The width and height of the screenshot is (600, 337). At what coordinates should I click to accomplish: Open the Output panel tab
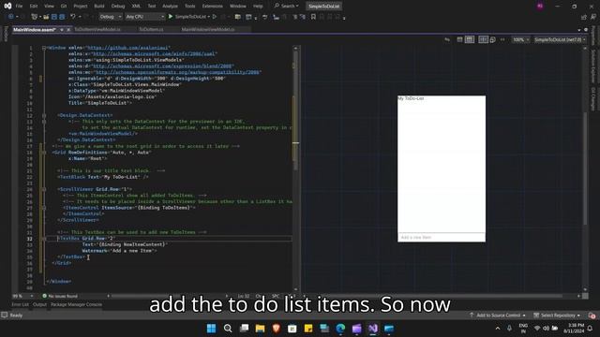(39, 305)
